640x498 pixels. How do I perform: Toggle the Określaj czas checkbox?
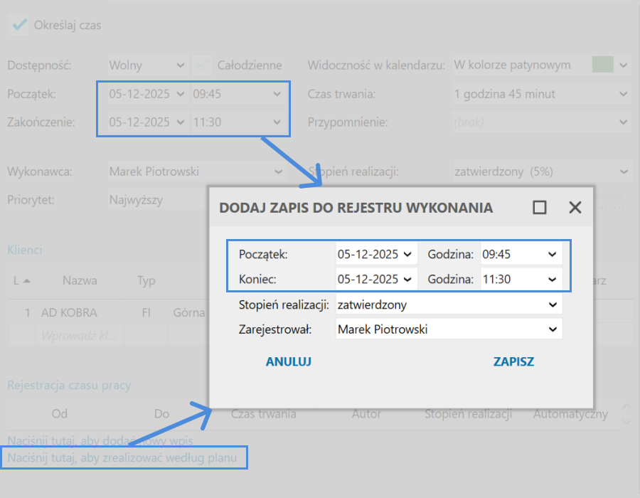[19, 25]
